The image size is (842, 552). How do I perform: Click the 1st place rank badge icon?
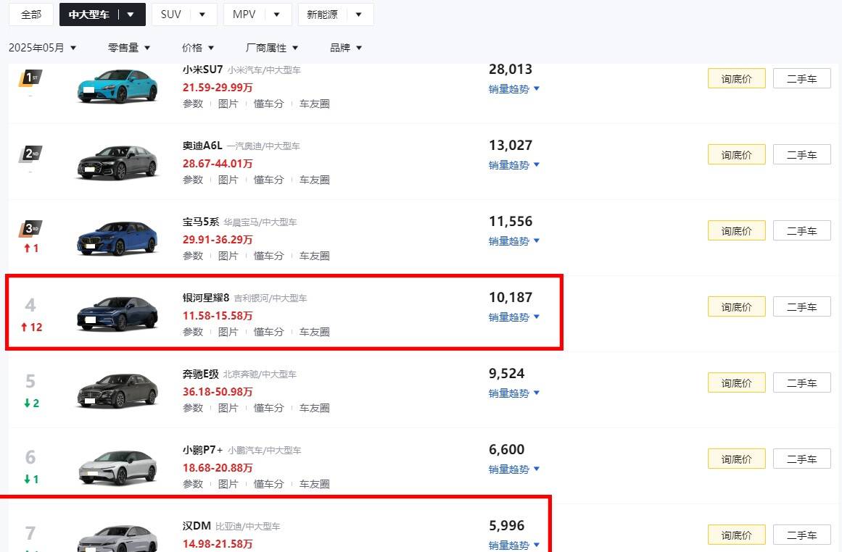[x=30, y=78]
